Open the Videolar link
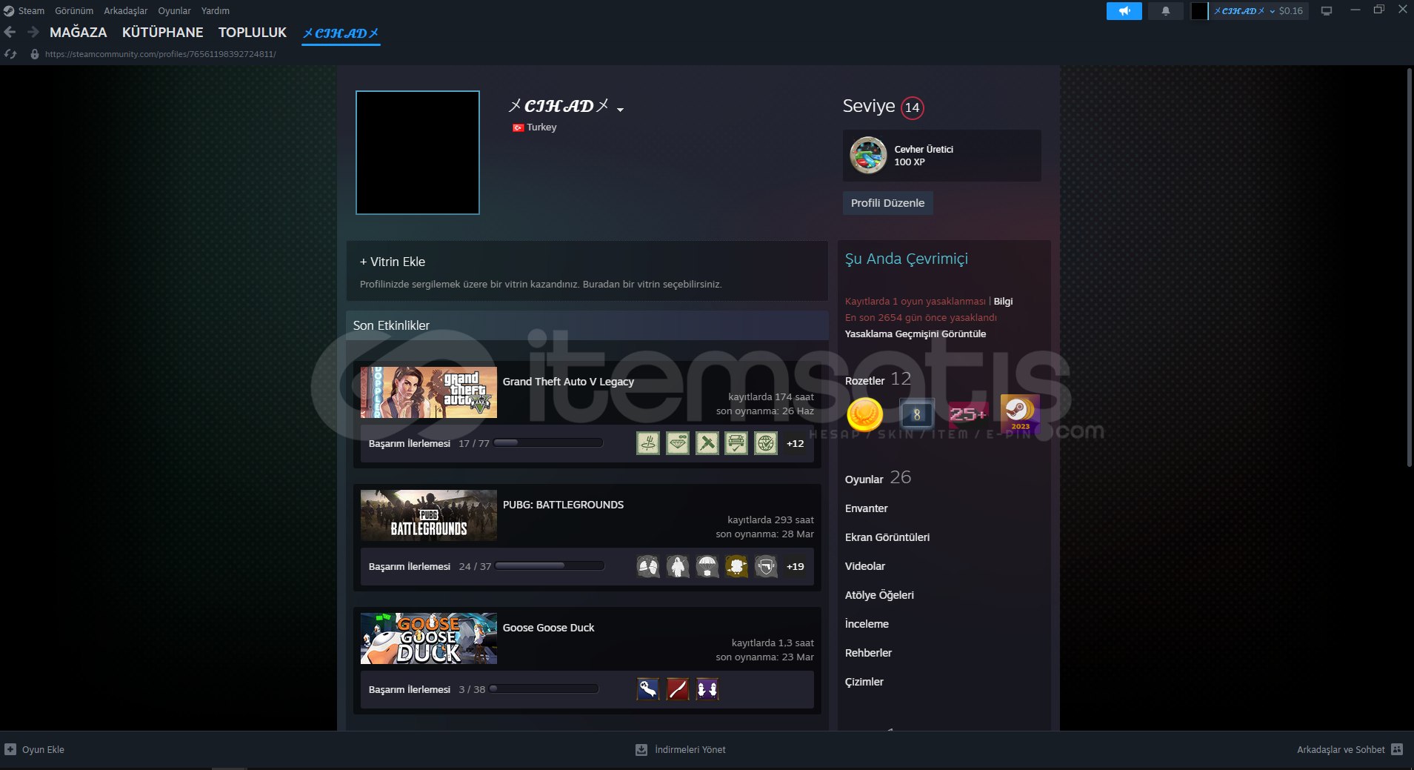 pyautogui.click(x=865, y=566)
